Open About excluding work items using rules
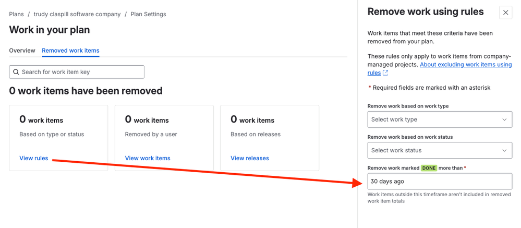This screenshot has width=521, height=228. pyautogui.click(x=465, y=64)
